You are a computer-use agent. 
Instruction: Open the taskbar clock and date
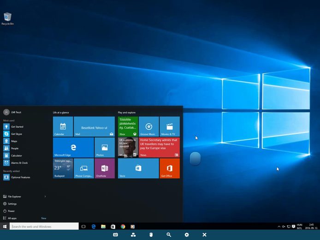tap(311, 227)
